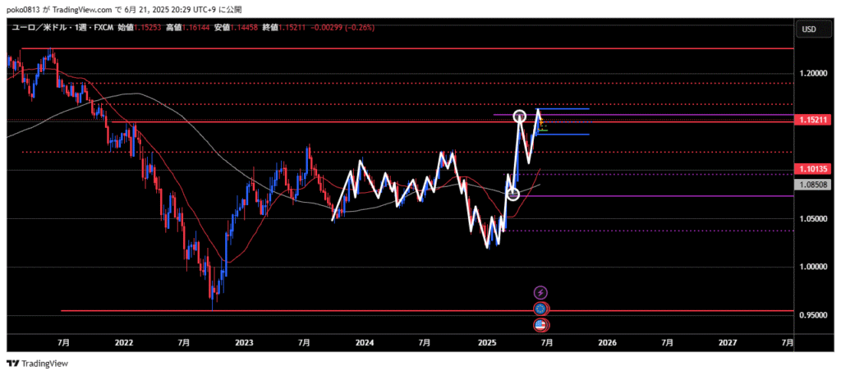Click the -0.26% change value in the legend

(360, 27)
